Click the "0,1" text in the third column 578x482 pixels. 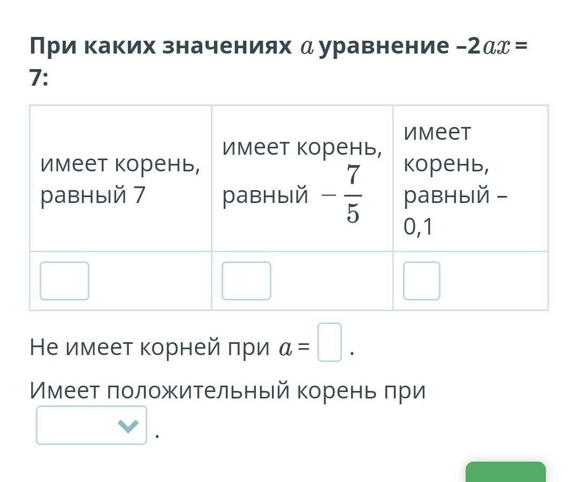[x=417, y=227]
